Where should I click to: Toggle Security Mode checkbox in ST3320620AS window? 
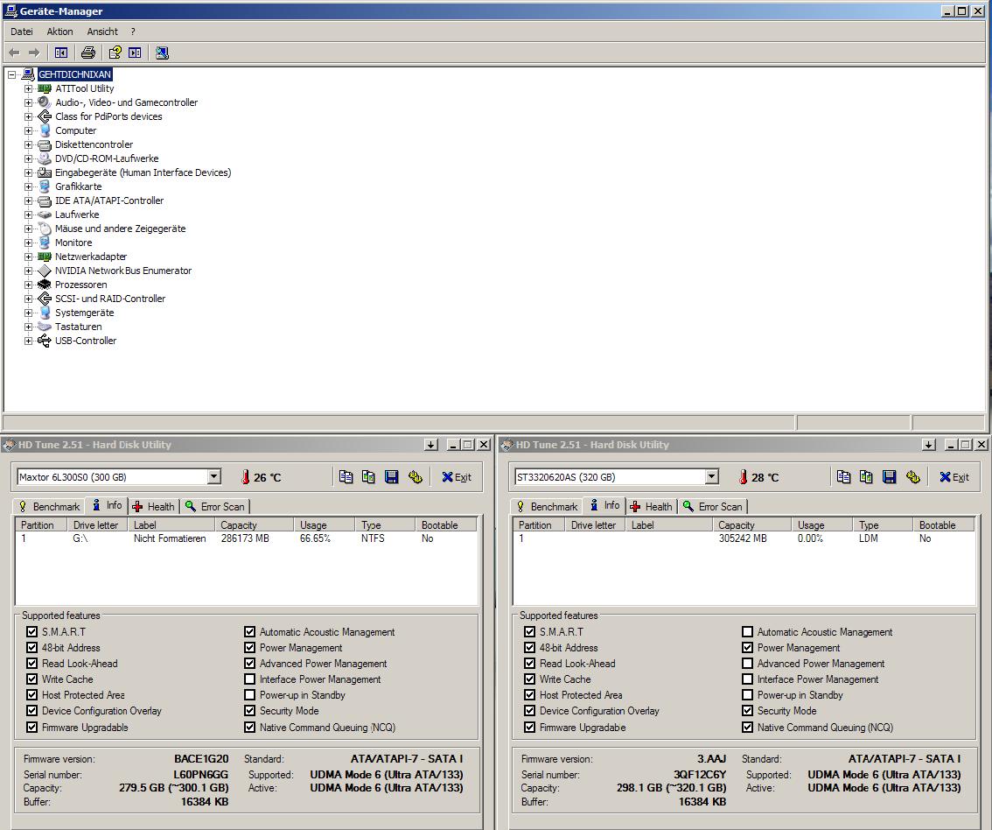747,710
